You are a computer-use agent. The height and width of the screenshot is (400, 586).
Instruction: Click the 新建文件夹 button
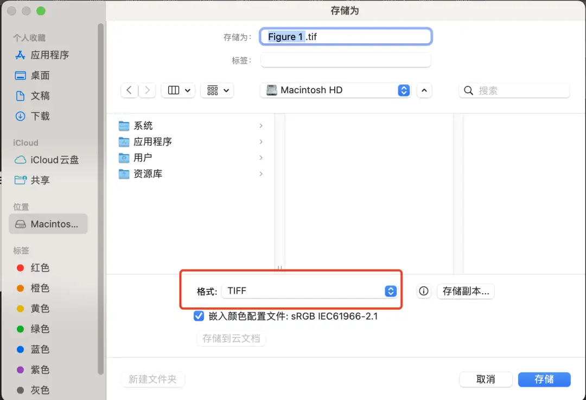pyautogui.click(x=152, y=379)
